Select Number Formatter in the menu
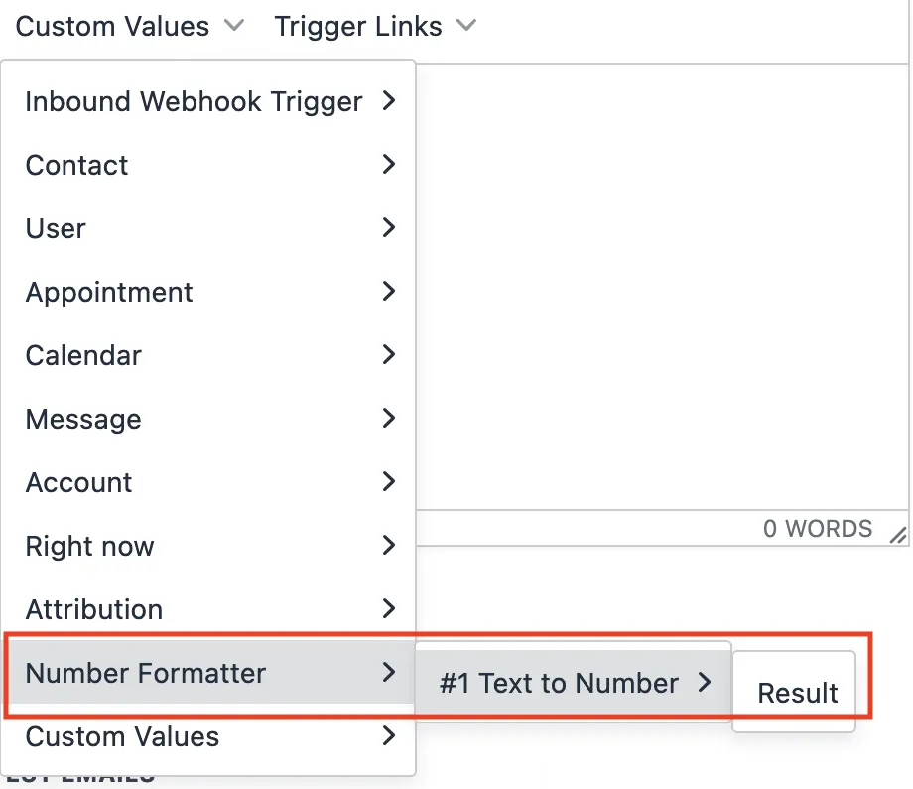The height and width of the screenshot is (789, 913). (x=146, y=673)
